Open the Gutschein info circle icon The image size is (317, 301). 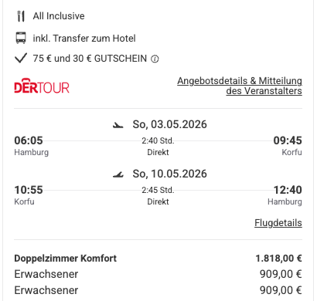[x=155, y=59]
